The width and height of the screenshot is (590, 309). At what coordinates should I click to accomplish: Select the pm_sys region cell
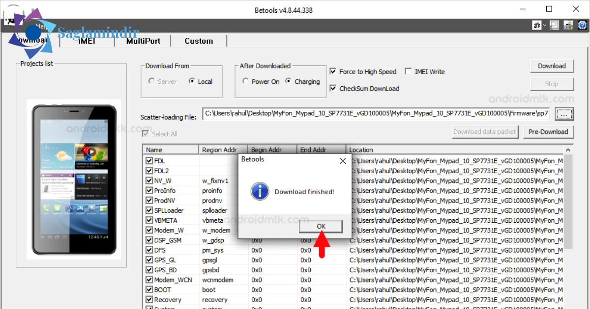[212, 250]
